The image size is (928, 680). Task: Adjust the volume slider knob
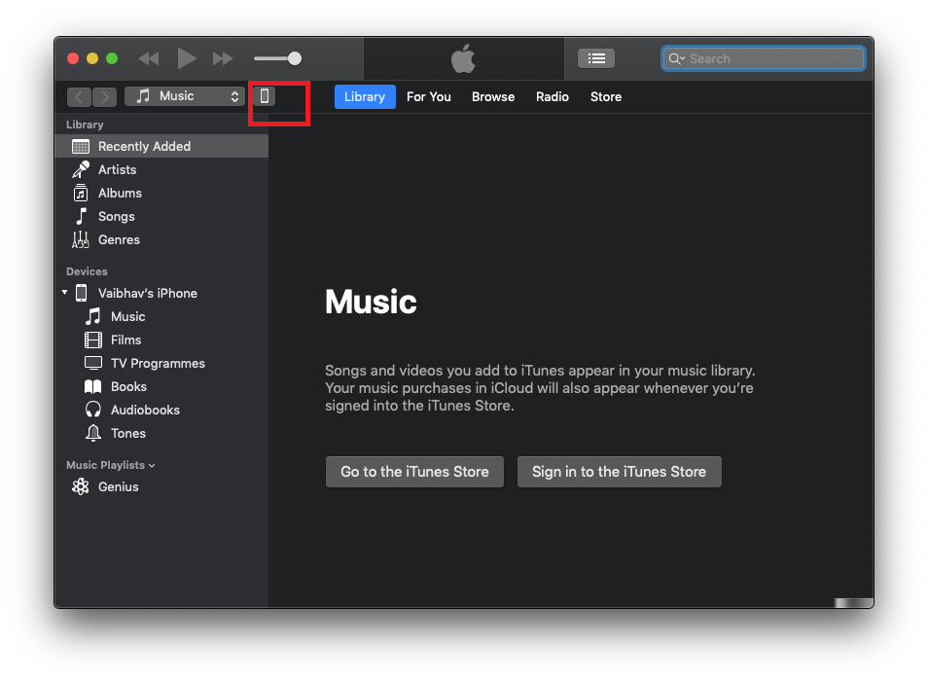click(x=294, y=58)
